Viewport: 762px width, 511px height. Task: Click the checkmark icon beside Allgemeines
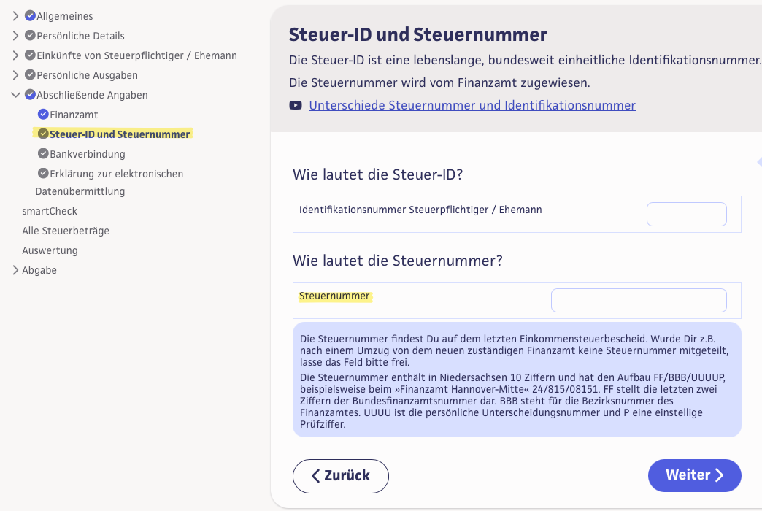(30, 16)
